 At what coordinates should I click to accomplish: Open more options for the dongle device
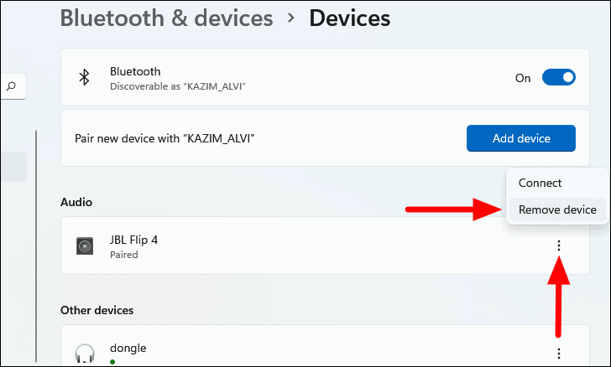click(559, 354)
